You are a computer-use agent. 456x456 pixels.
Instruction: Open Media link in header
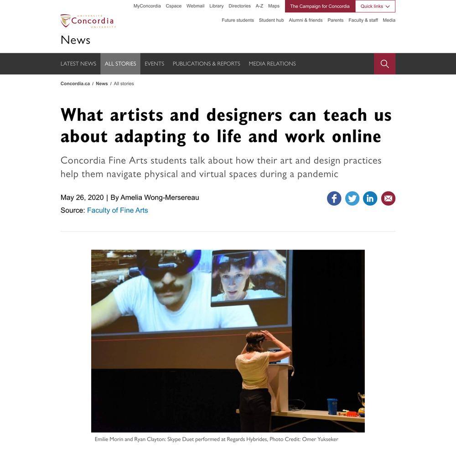click(x=389, y=20)
